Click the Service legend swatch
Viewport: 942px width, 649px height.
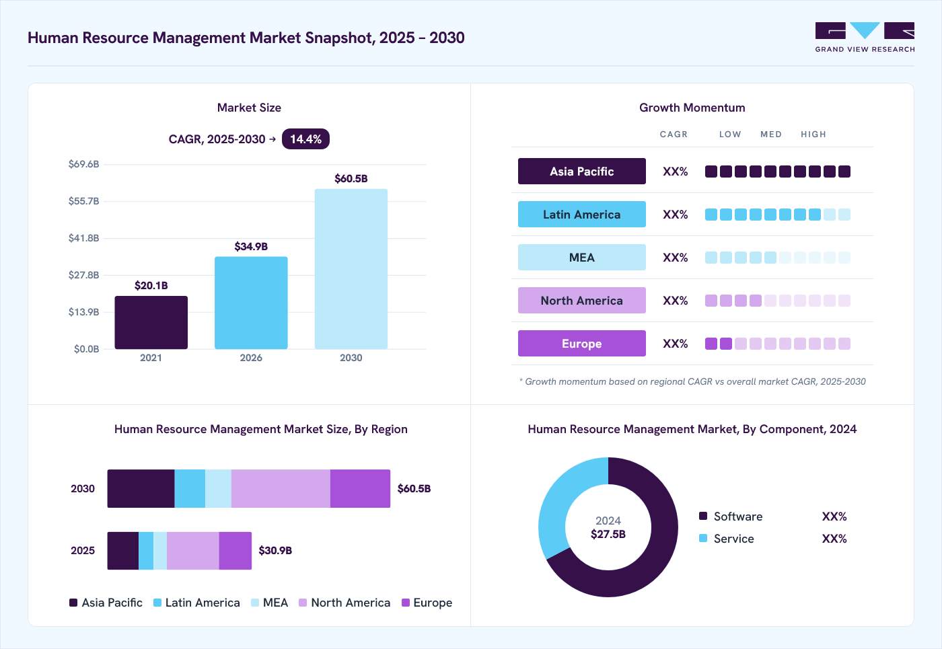tap(703, 538)
